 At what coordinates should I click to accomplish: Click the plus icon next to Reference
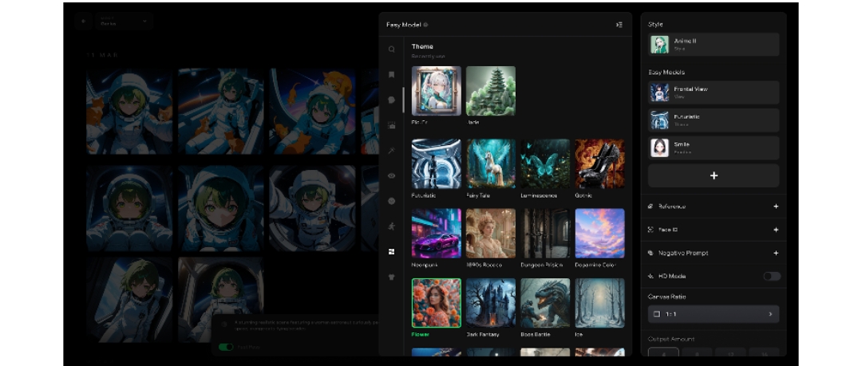pyautogui.click(x=775, y=207)
